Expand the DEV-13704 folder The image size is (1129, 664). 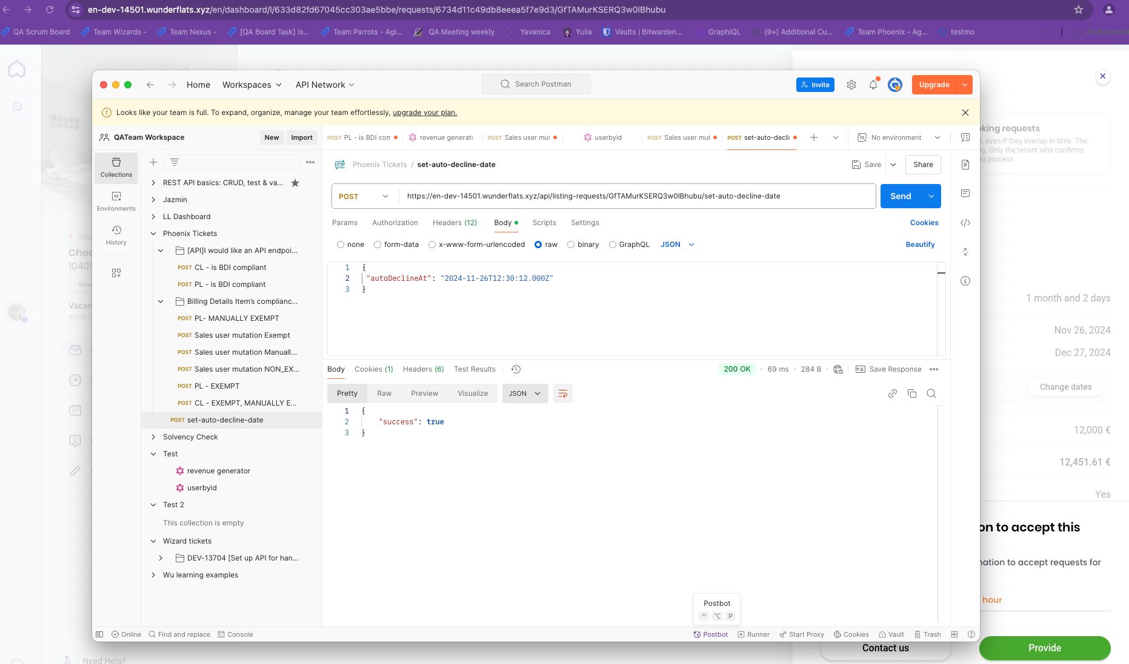[x=161, y=558]
